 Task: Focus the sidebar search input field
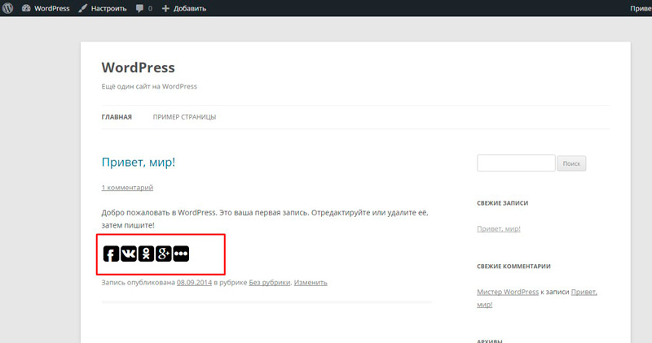click(516, 163)
